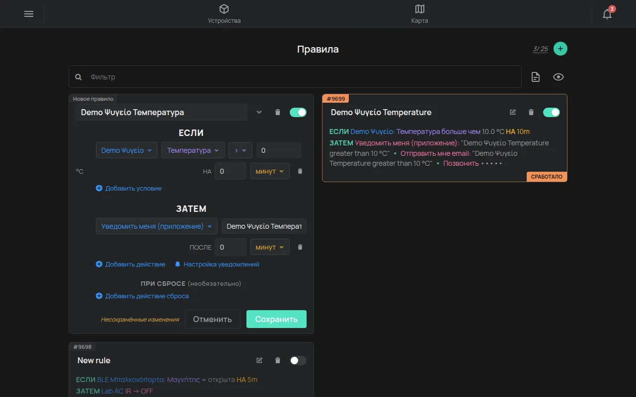Screen dimensions: 636x397
Task: Open the Demo Ψυγείο device dropdown
Action: pyautogui.click(x=127, y=150)
